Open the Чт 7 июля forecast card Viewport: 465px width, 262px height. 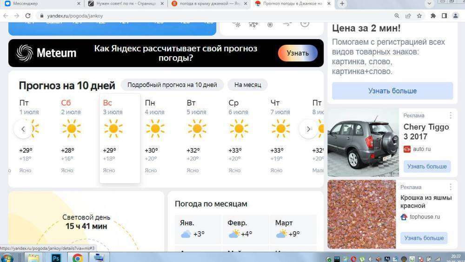pyautogui.click(x=287, y=138)
